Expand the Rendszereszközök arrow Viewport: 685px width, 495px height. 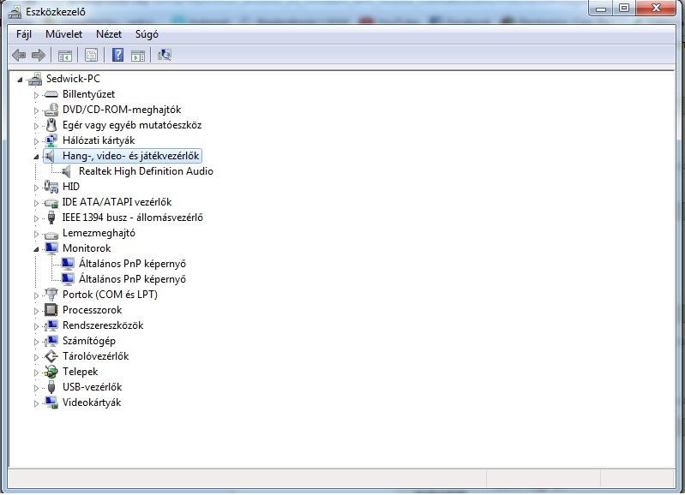(x=36, y=326)
